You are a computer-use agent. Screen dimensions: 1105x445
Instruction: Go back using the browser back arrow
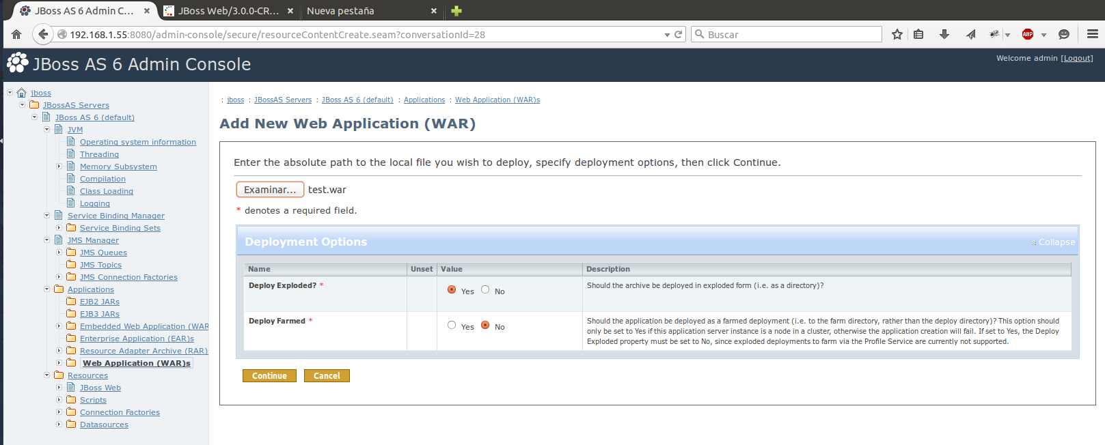[x=43, y=34]
